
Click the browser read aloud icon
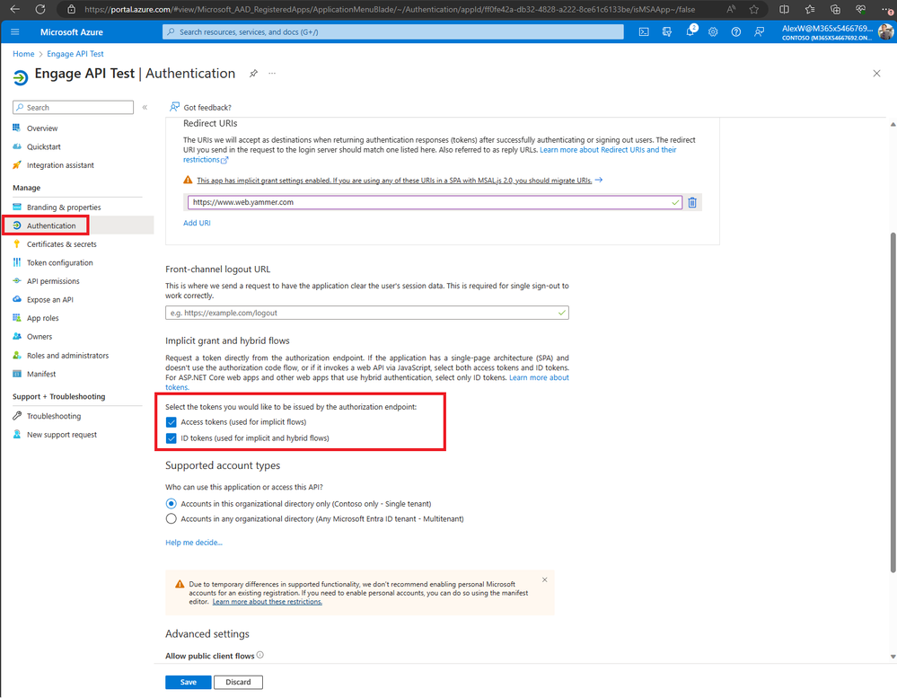click(731, 9)
